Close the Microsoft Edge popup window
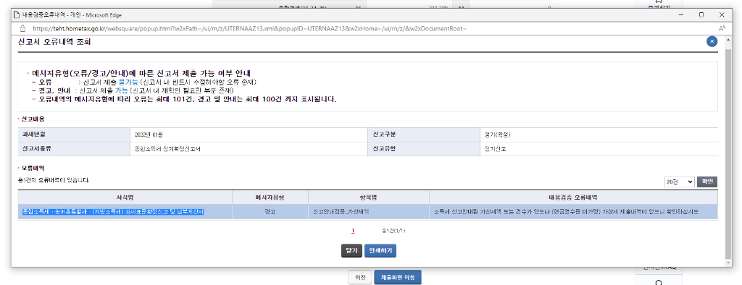This screenshot has height=285, width=742. (722, 14)
